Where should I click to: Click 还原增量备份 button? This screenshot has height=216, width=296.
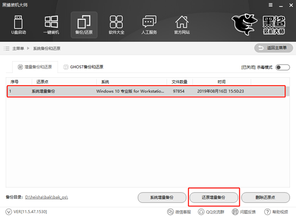[214, 197]
